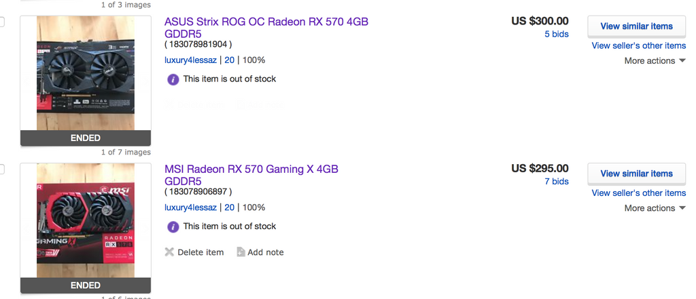The width and height of the screenshot is (696, 299).
Task: Expand More actions for the ASUS listing
Action: click(655, 61)
